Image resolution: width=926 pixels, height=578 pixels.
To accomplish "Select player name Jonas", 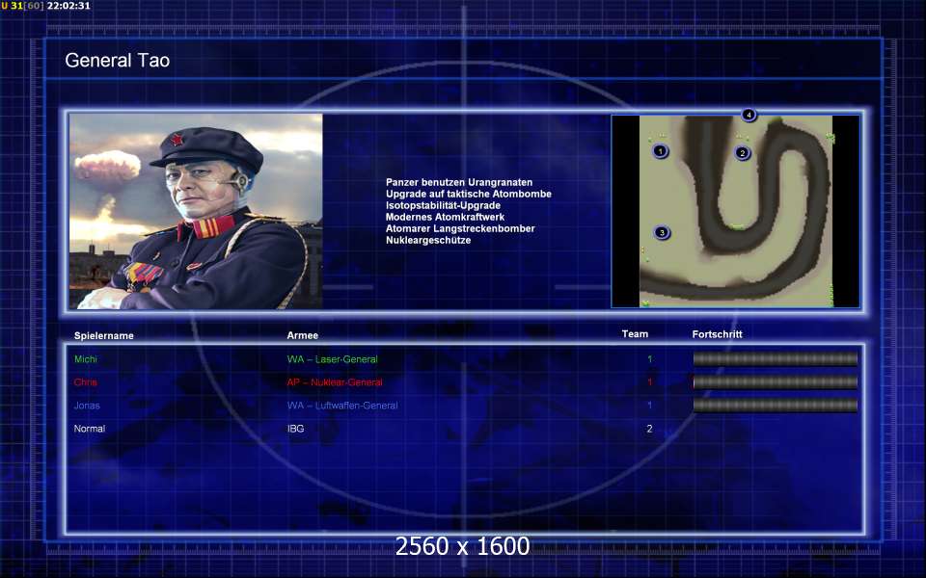I will [87, 406].
